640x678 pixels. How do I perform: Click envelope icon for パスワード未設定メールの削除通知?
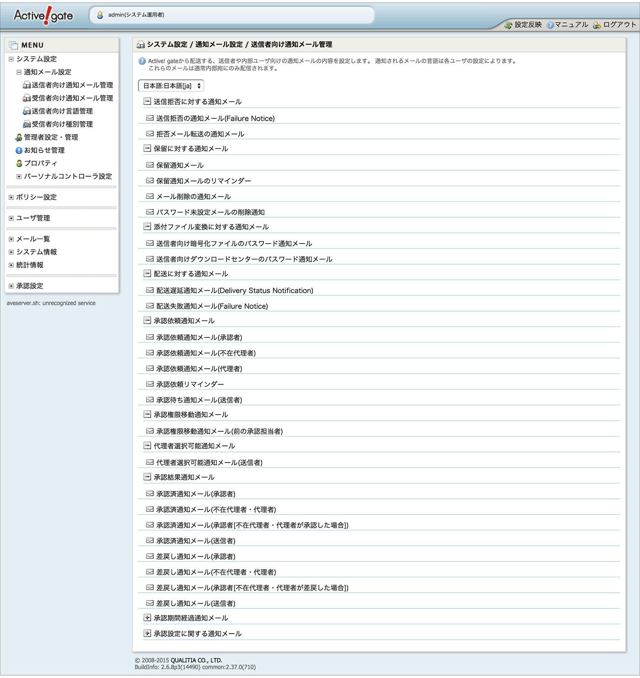(150, 212)
